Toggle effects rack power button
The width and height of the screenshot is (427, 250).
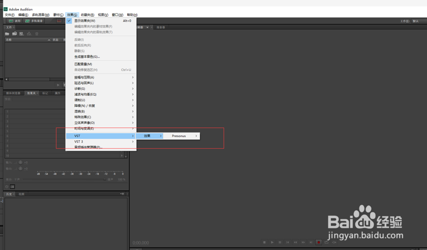[x=7, y=186]
